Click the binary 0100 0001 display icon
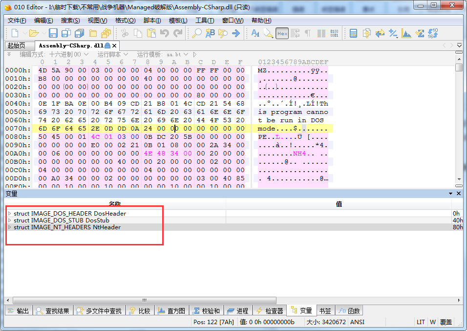 pos(334,33)
